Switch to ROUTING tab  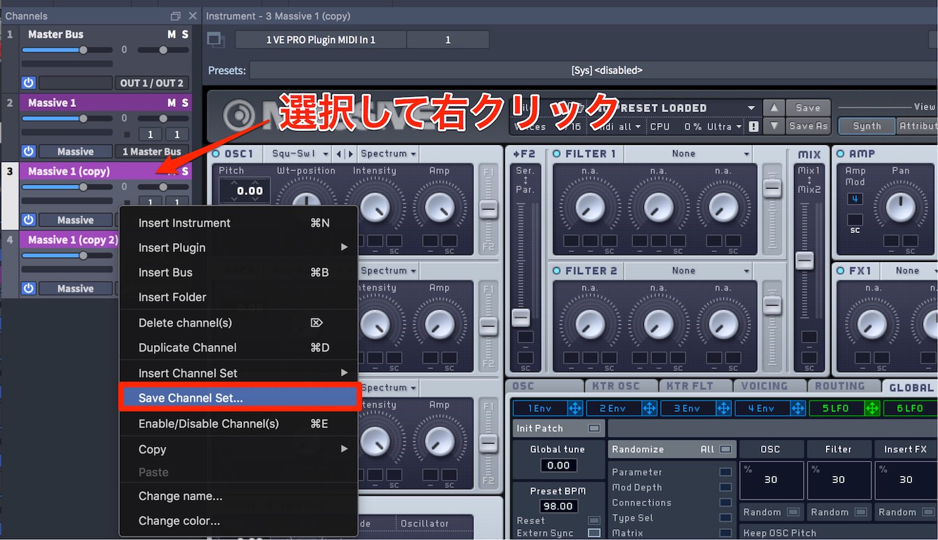click(x=844, y=386)
